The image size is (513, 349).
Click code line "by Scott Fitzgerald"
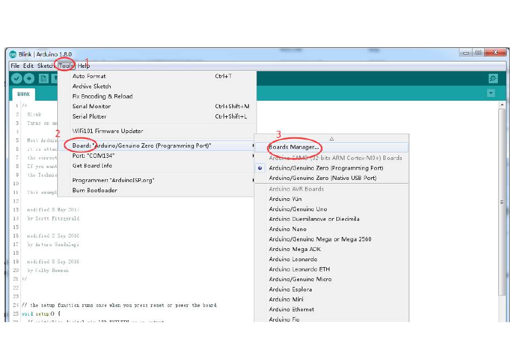tap(53, 219)
